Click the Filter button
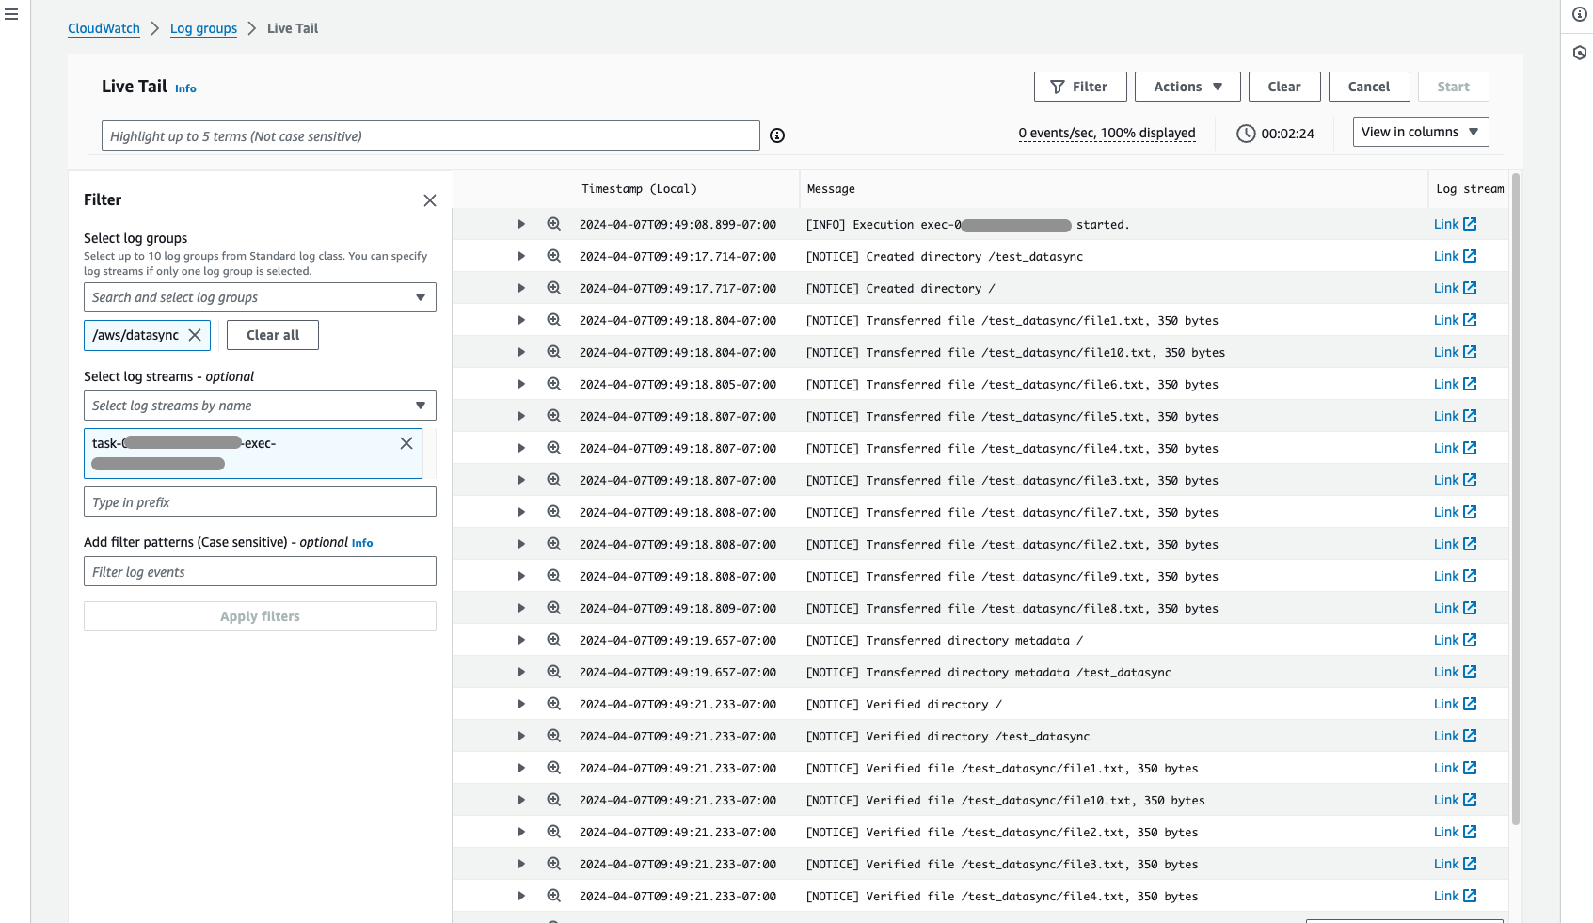The image size is (1593, 923). pyautogui.click(x=1080, y=87)
